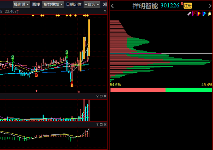This screenshot has width=213, height=150.
Task: Click the yellow notebook icon in chip panel
Action: click(x=210, y=14)
